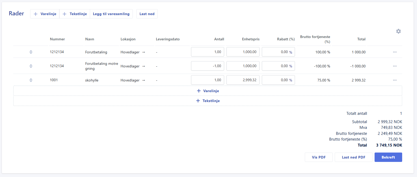Screen dimensions: 417x177
Task: Open Vis PDF preview
Action: click(319, 157)
